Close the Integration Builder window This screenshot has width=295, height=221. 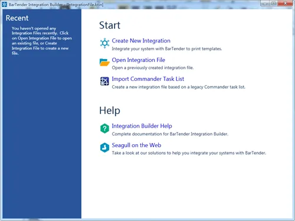[285, 4]
